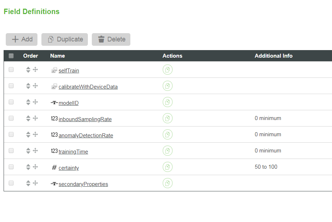
Task: Click the move handle for inboundSamplingRate row
Action: tap(35, 118)
